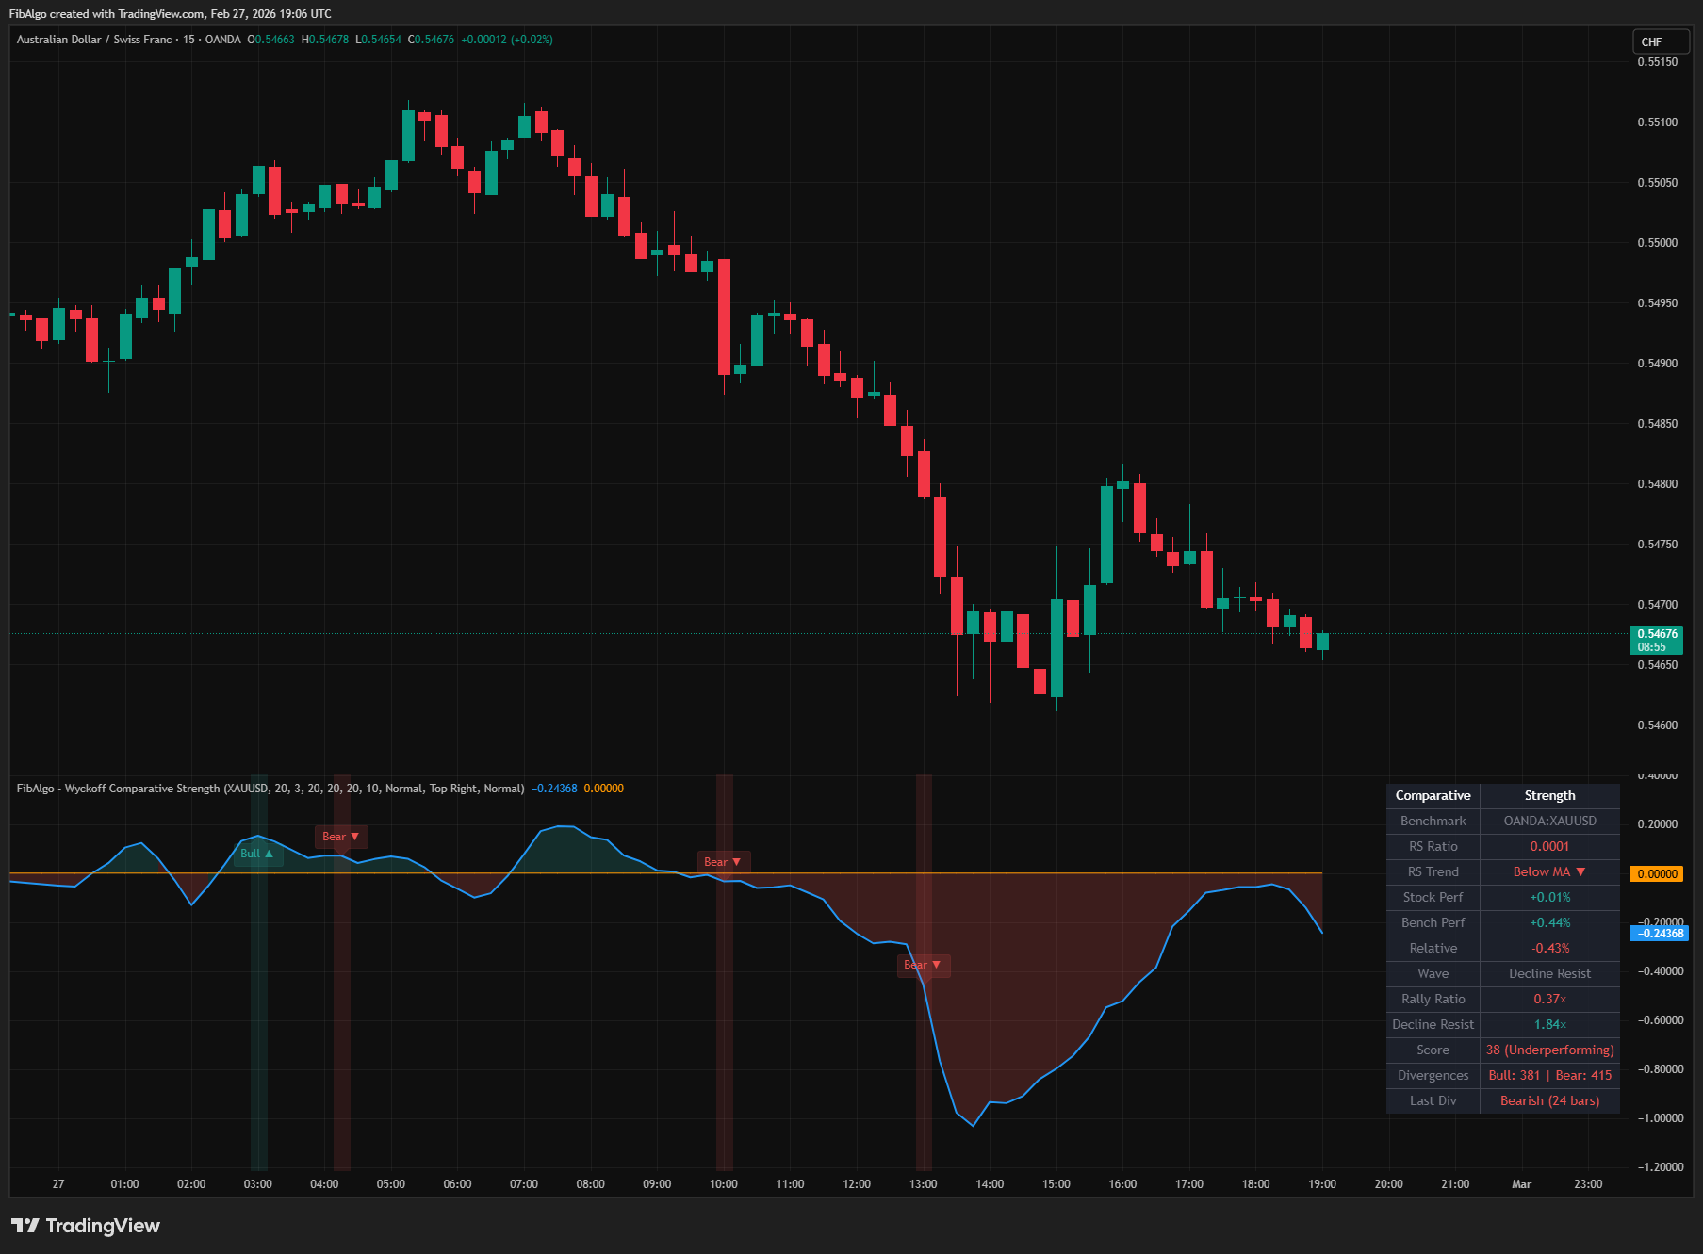Select the FibAlgo Wyckoff Comparative Strength indicator title
The height and width of the screenshot is (1254, 1703).
[270, 789]
